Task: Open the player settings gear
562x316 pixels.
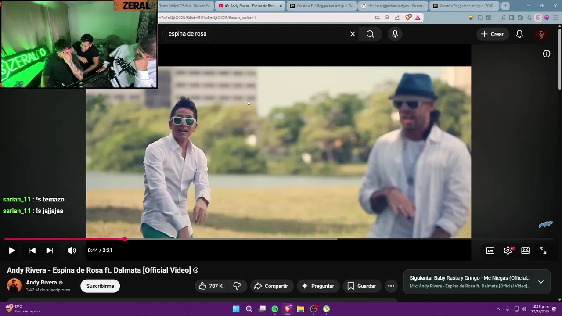Action: pos(508,251)
